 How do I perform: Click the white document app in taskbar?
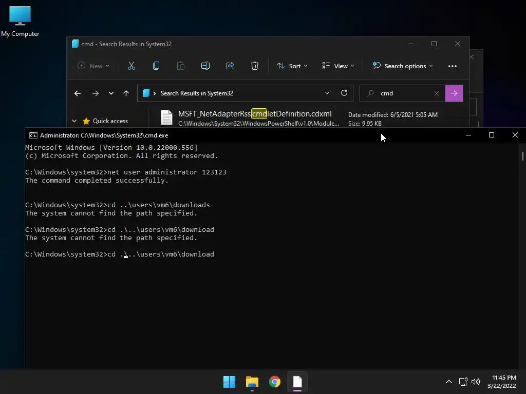coord(297,382)
